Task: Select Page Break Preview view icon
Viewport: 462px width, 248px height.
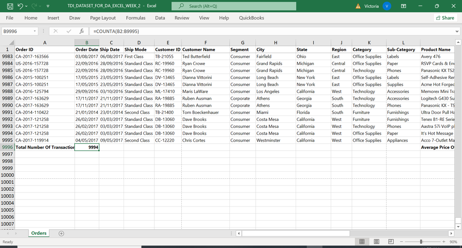Action: 391,241
